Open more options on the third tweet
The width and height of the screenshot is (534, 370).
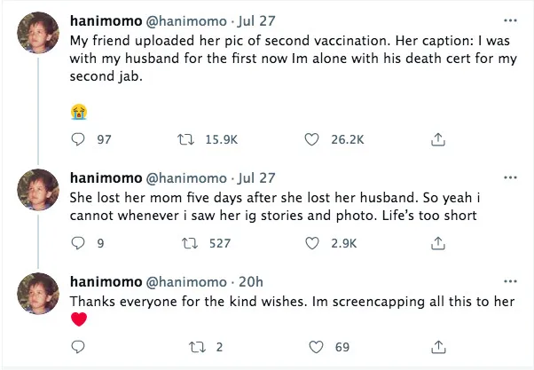point(509,280)
